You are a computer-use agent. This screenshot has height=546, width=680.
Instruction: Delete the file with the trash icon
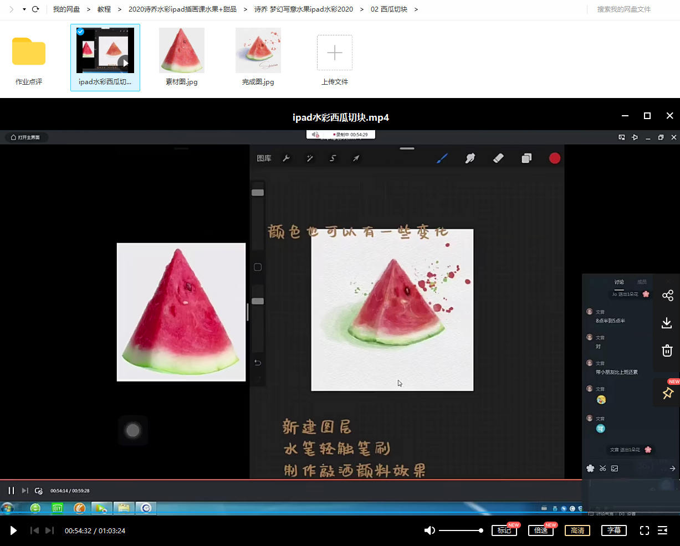(x=667, y=351)
